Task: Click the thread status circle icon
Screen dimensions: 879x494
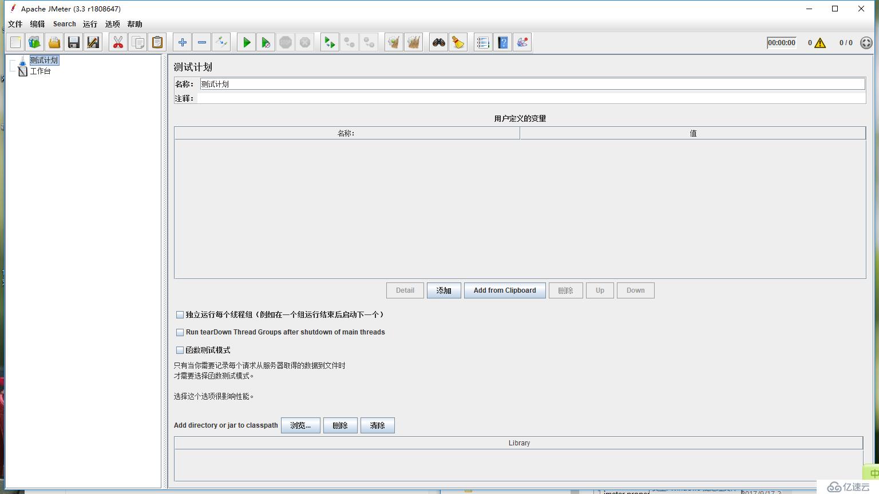Action: 866,43
